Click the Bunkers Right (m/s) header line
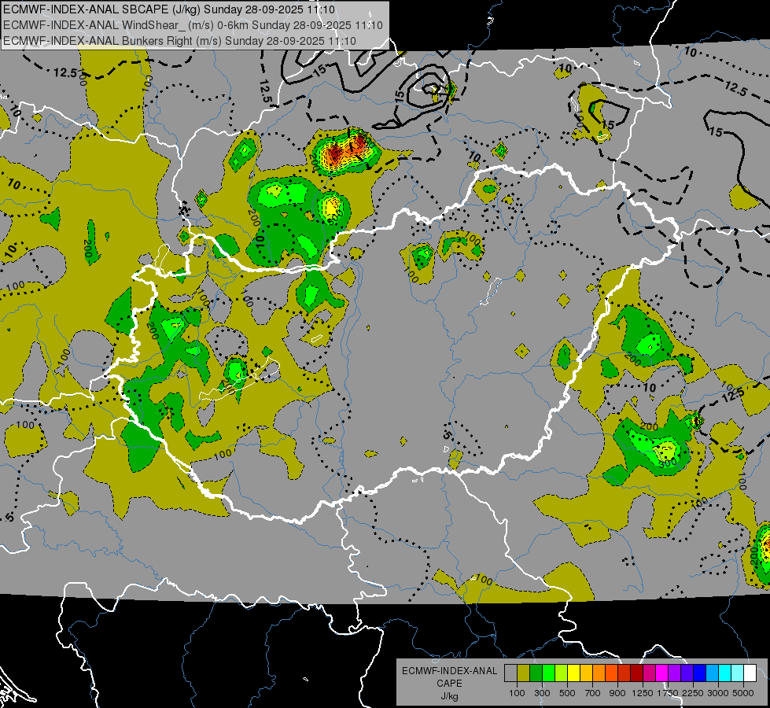Screen dimensions: 770x708 179,41
